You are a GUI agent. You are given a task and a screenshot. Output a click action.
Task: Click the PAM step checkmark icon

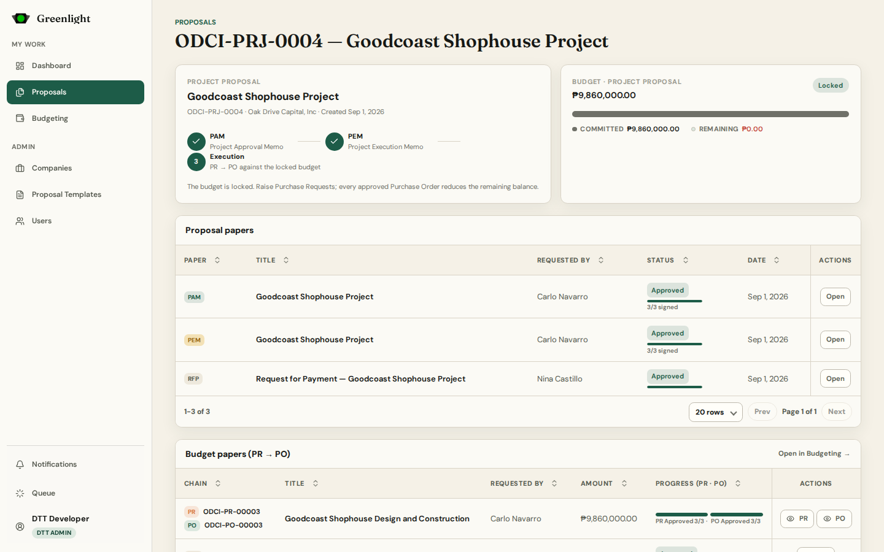[196, 142]
